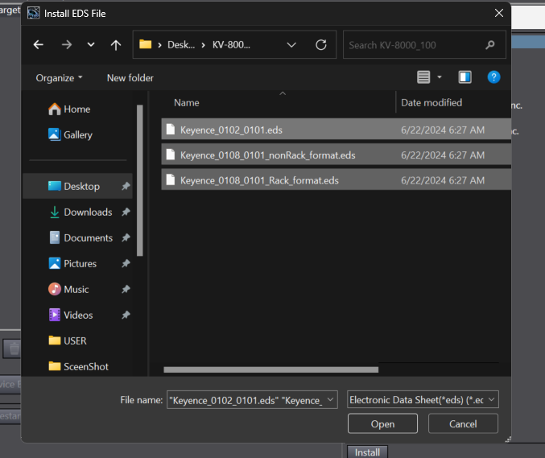Create a New folder

(130, 78)
